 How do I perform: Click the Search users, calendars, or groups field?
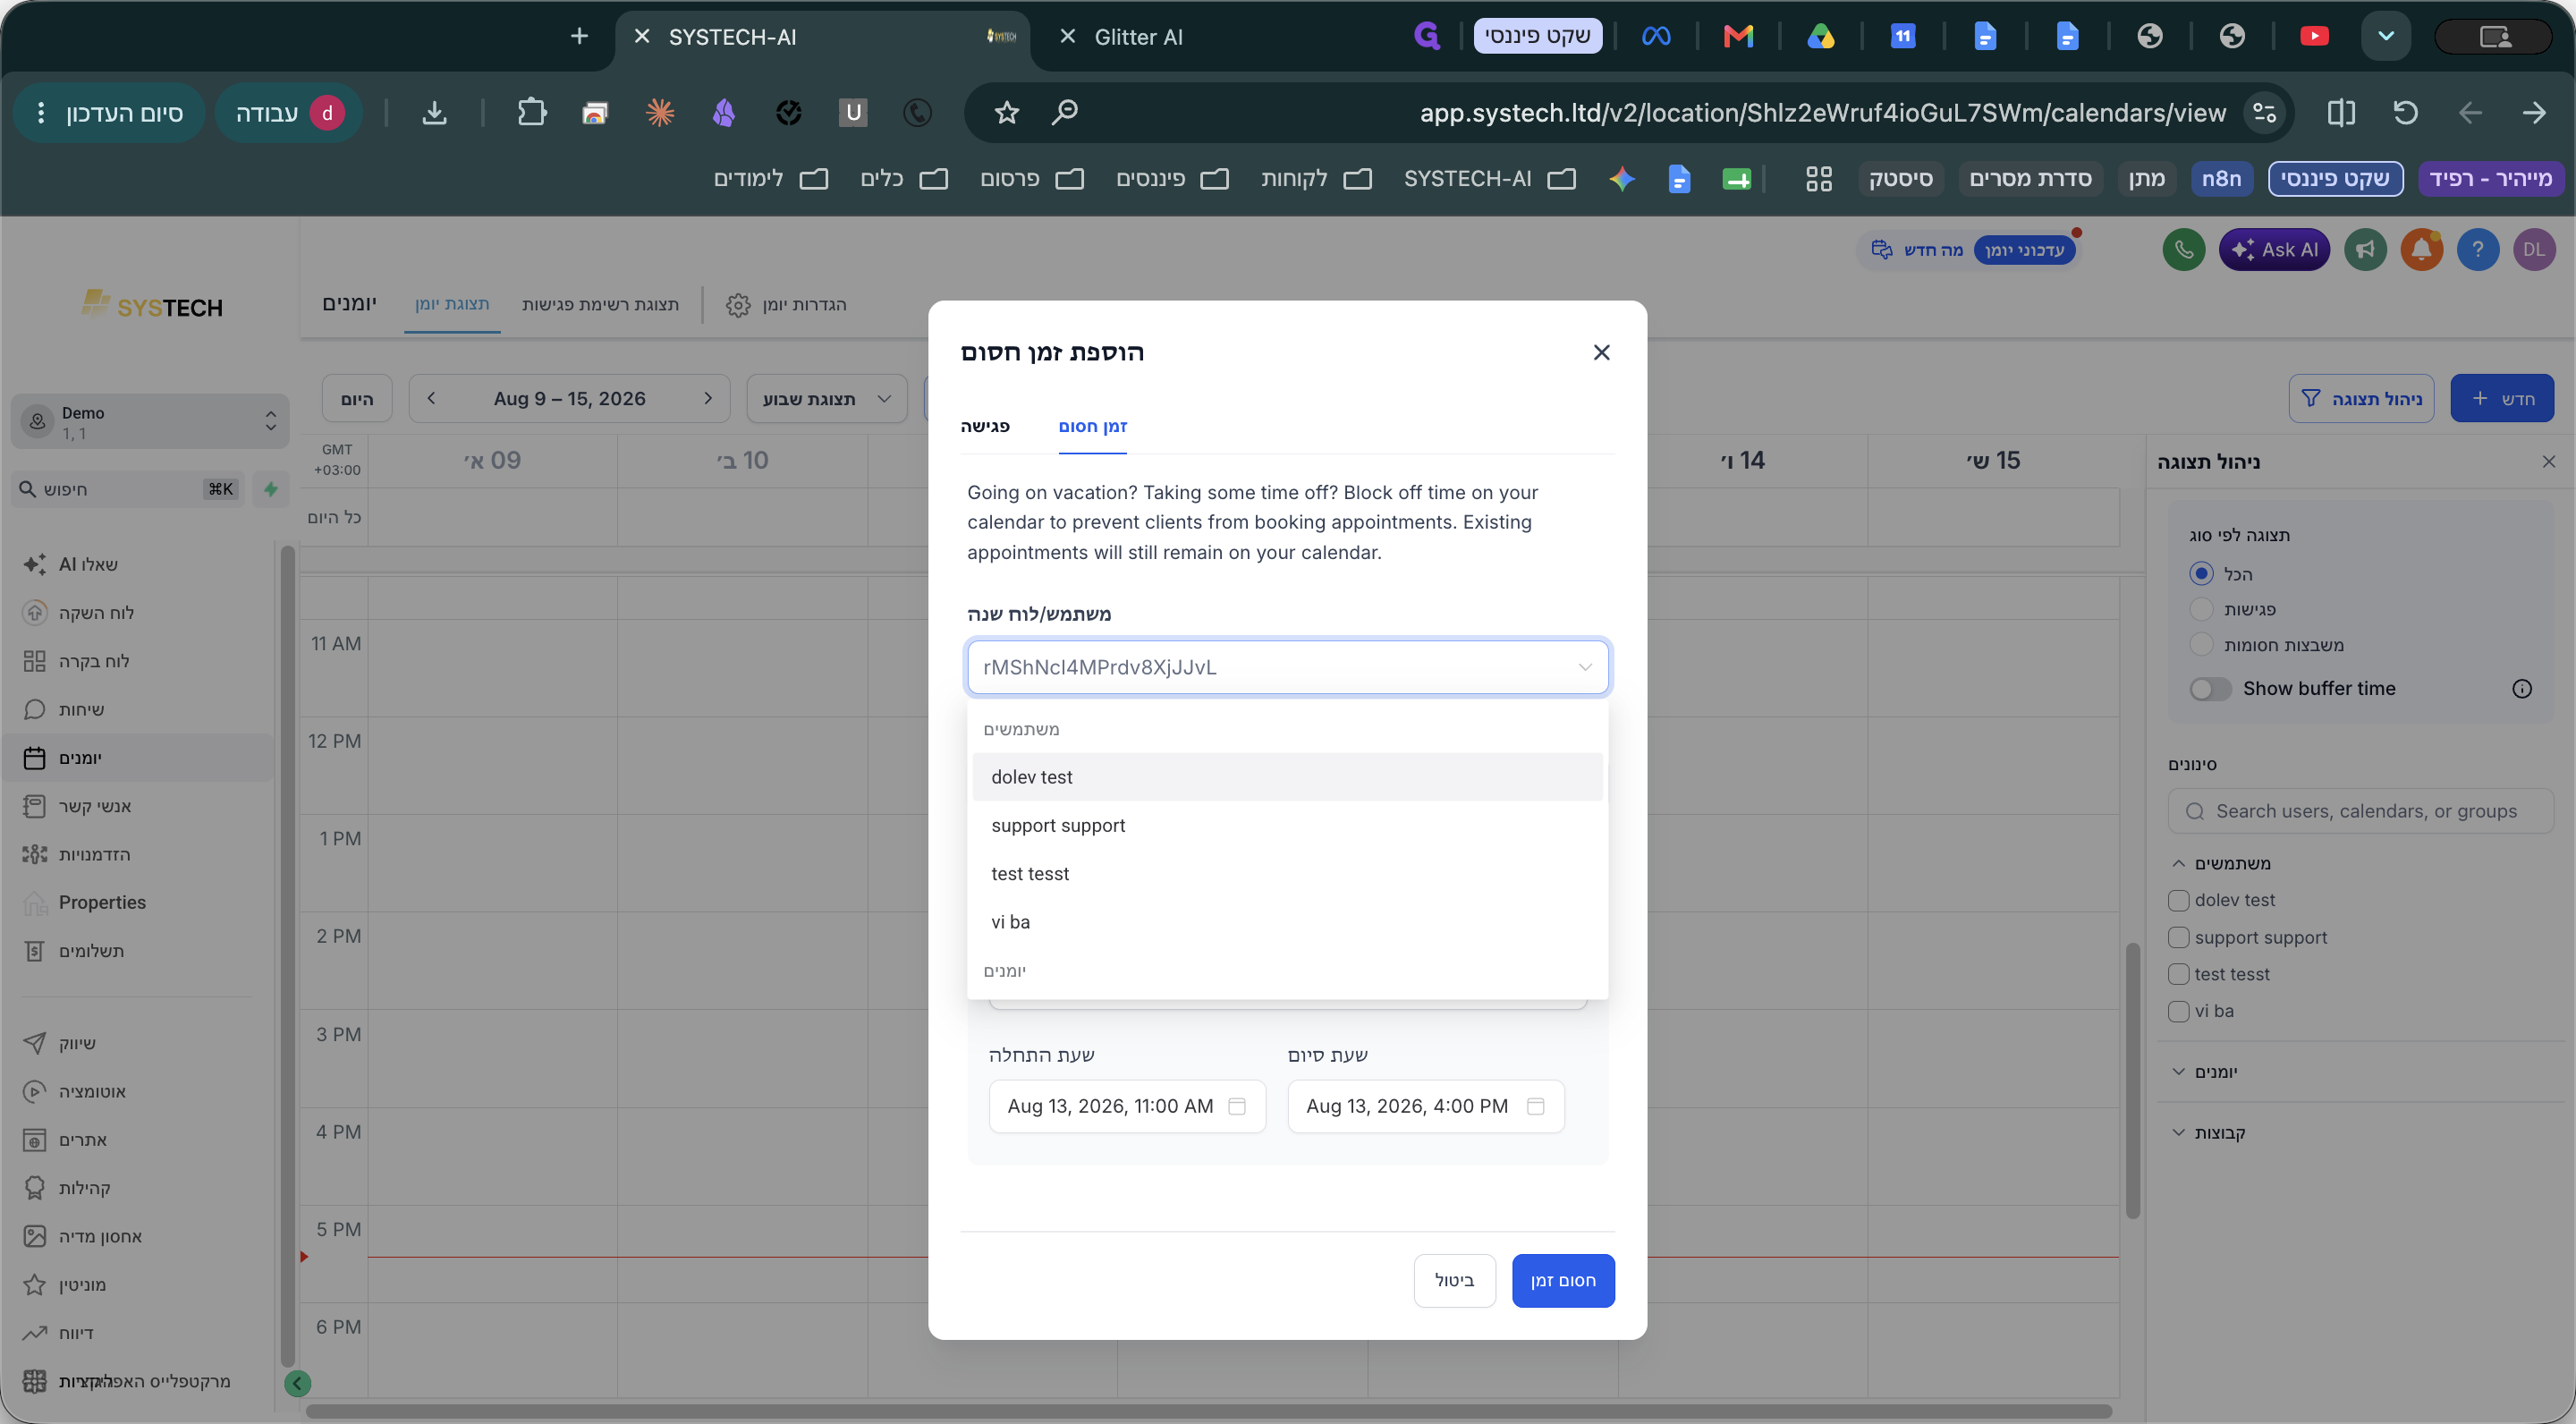[2360, 811]
